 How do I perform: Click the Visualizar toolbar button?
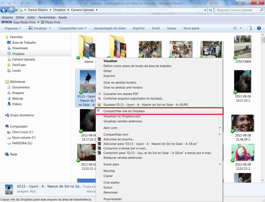38,28
